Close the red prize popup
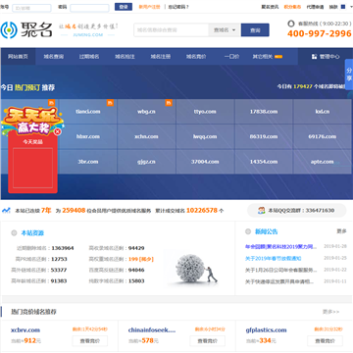353x353 pixels. [58, 131]
